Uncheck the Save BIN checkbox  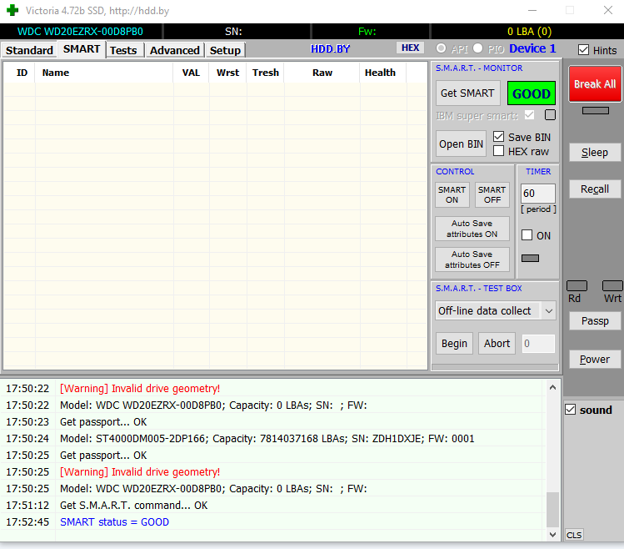click(x=499, y=137)
